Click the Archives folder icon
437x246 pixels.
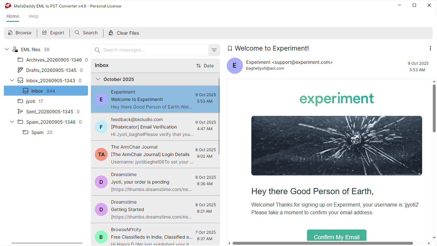(20, 60)
